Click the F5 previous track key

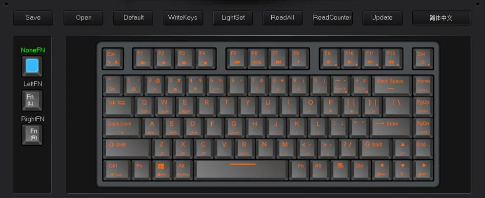pos(237,58)
